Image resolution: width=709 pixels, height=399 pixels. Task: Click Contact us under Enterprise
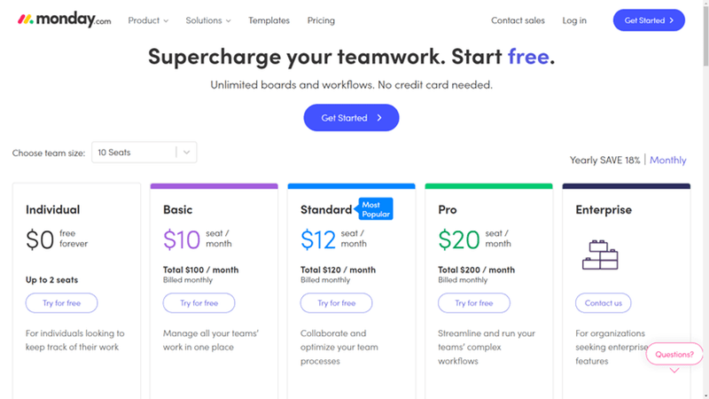tap(603, 303)
